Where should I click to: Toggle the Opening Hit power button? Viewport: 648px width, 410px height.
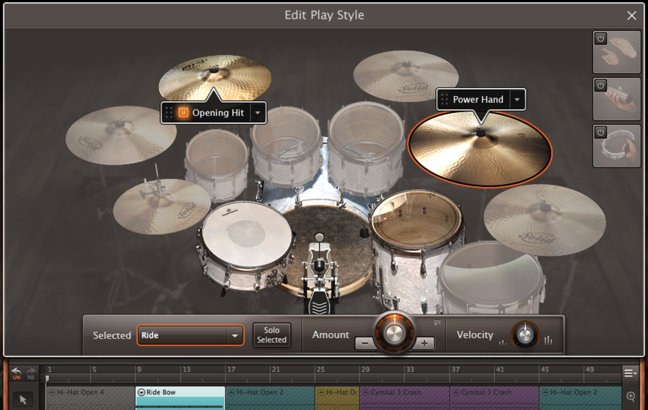(184, 113)
